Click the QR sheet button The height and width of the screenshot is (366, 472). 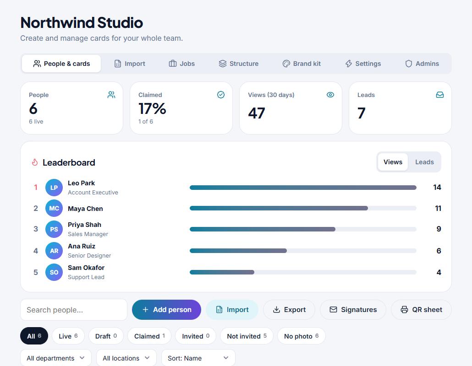421,310
